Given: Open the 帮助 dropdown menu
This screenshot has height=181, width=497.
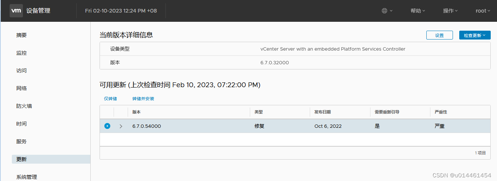Looking at the screenshot, I should pyautogui.click(x=418, y=11).
